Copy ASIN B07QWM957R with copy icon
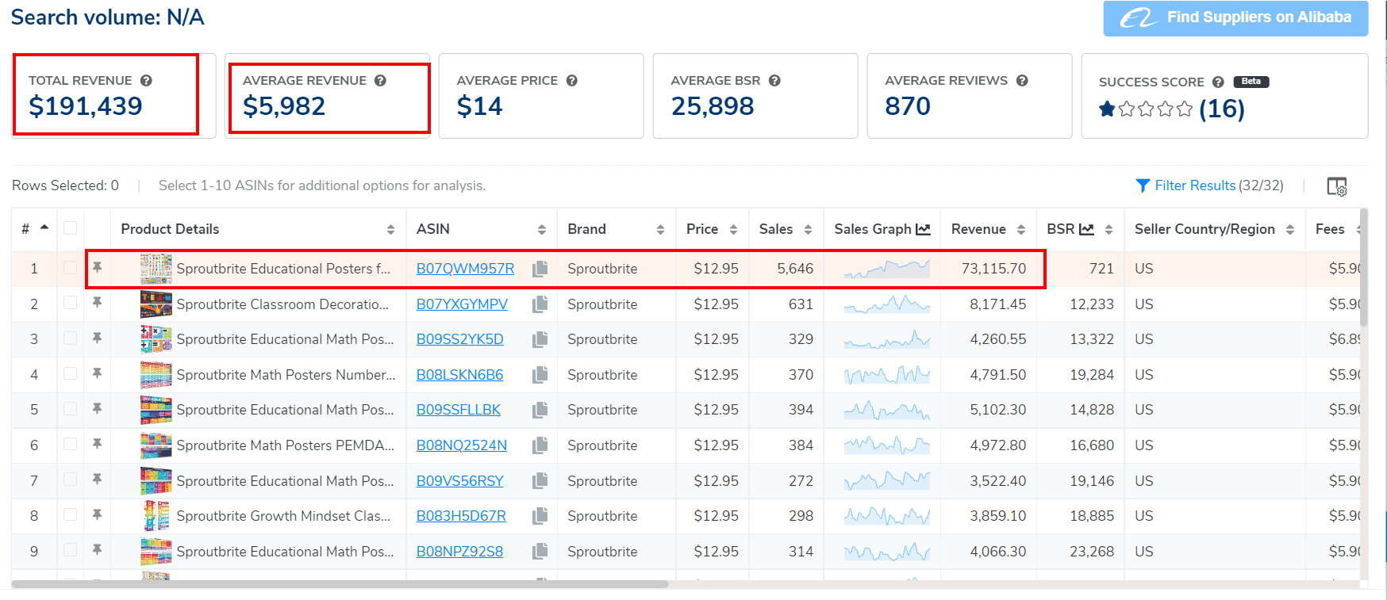1387x600 pixels. pyautogui.click(x=540, y=269)
